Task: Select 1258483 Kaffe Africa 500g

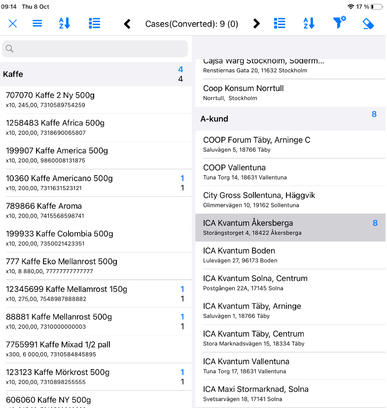Action: click(96, 127)
